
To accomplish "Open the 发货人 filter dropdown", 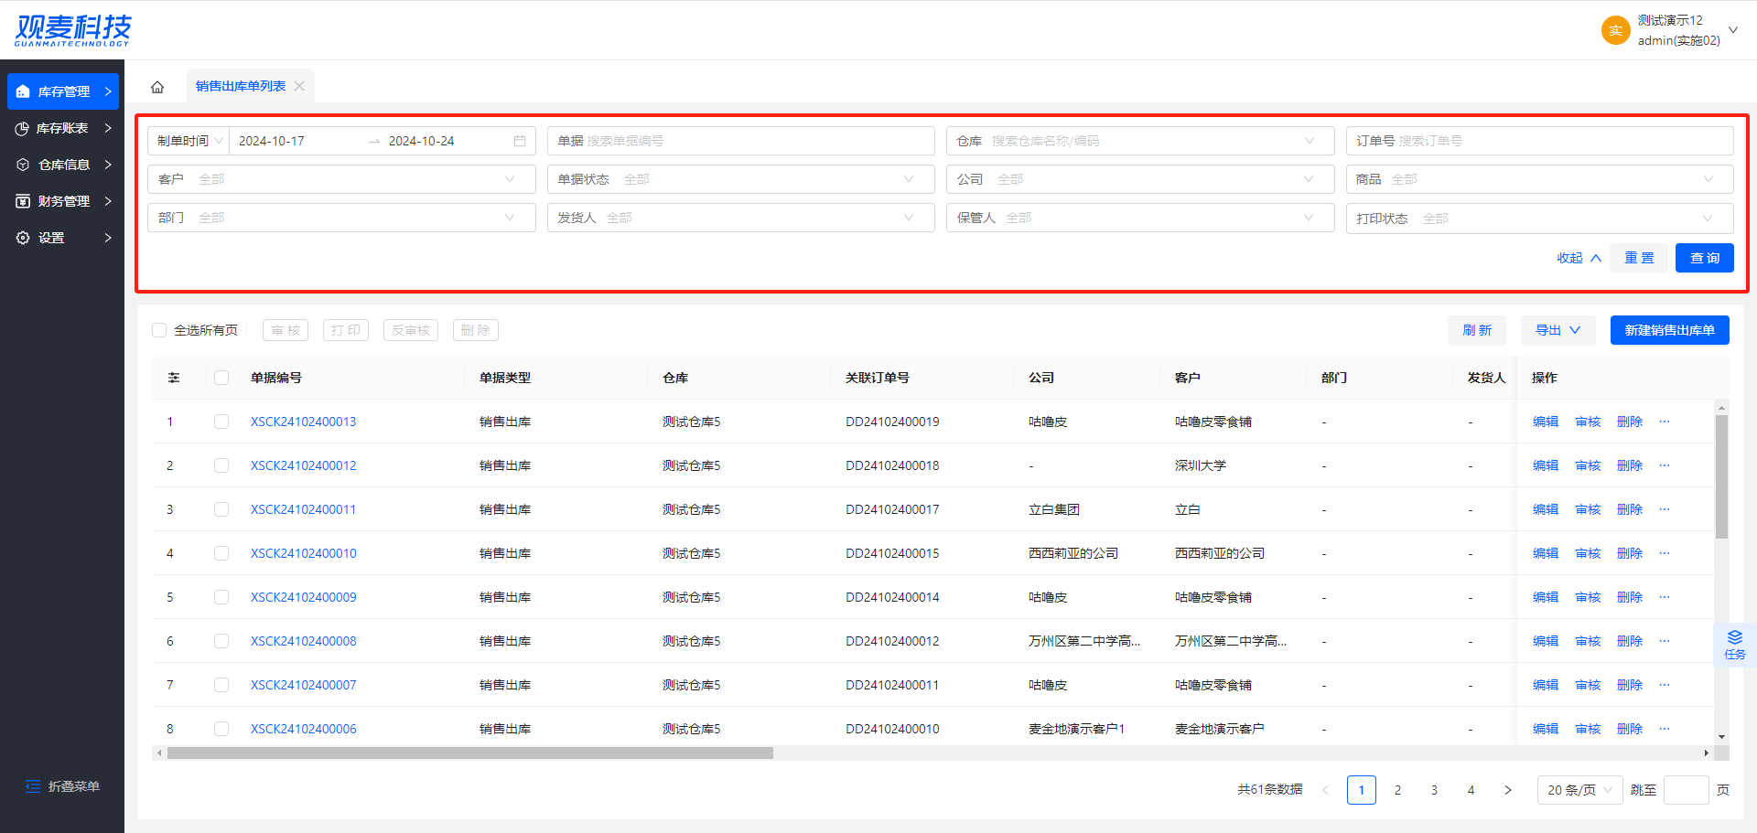I will (741, 218).
